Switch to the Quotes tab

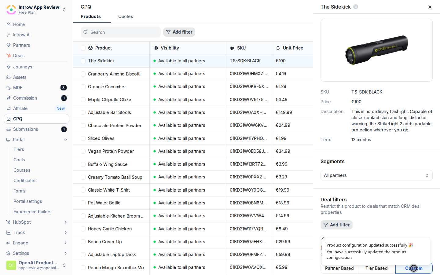pyautogui.click(x=126, y=16)
